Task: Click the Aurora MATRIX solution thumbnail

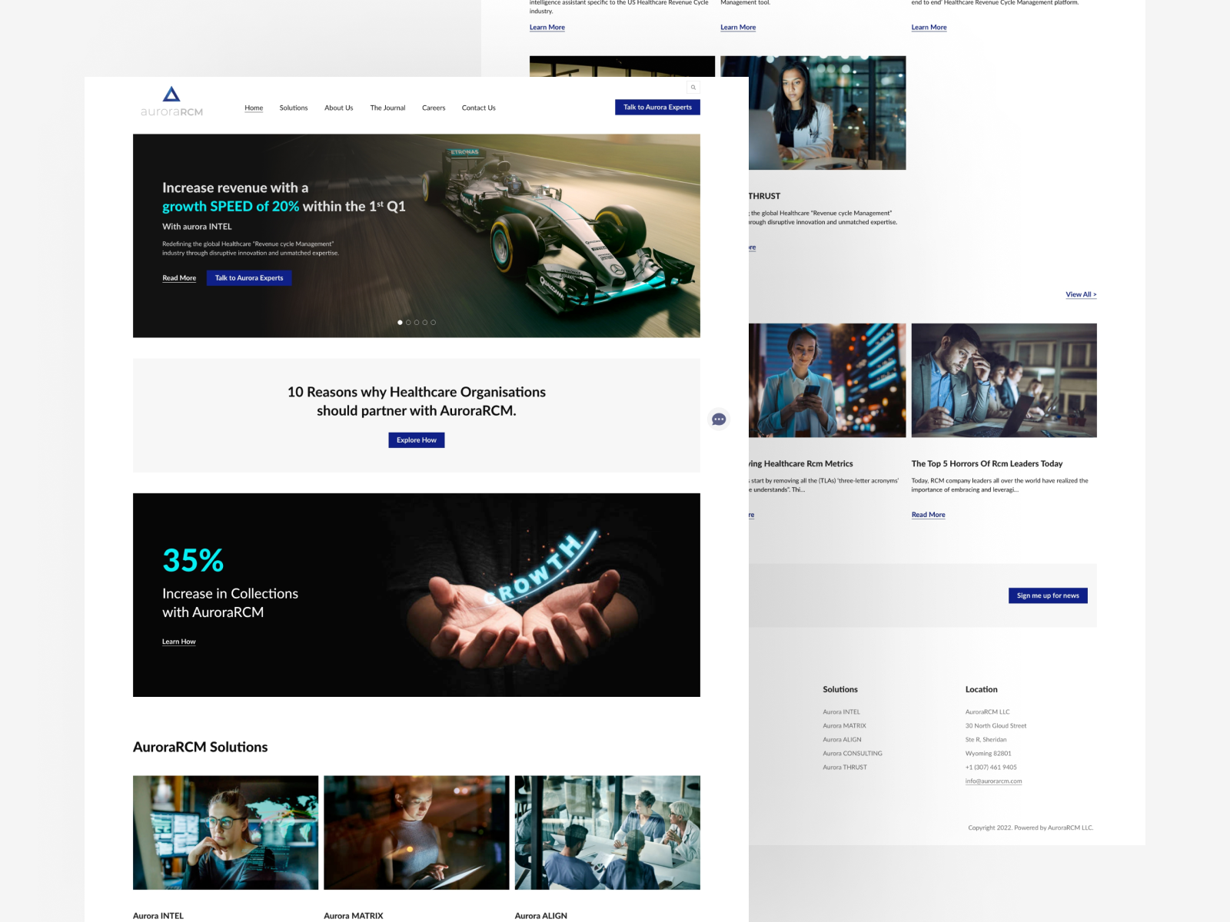Action: pos(416,832)
